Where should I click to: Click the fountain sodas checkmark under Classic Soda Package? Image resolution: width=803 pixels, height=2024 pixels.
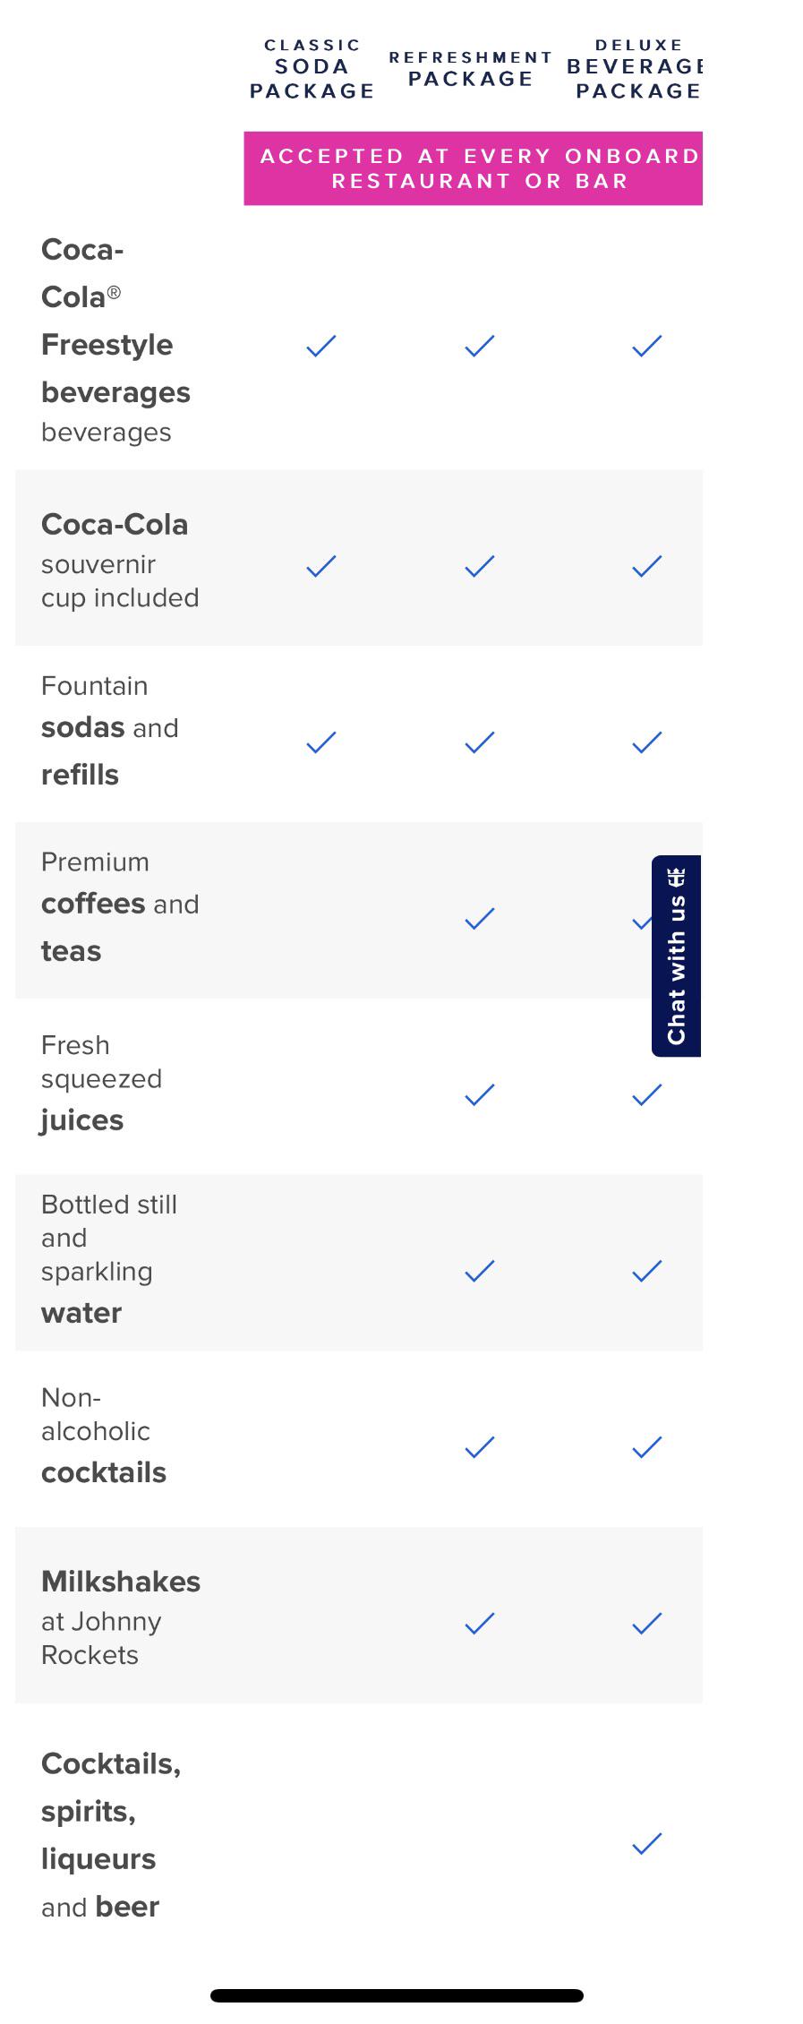coord(320,741)
